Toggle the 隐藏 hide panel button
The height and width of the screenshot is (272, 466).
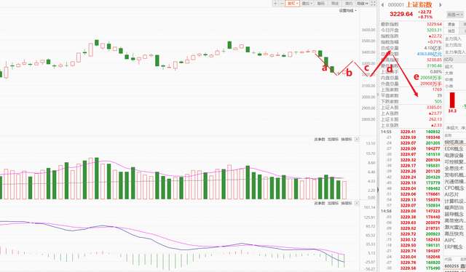coord(363,3)
